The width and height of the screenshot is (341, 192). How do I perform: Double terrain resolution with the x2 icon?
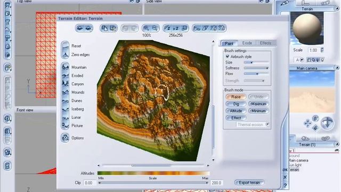tap(176, 28)
